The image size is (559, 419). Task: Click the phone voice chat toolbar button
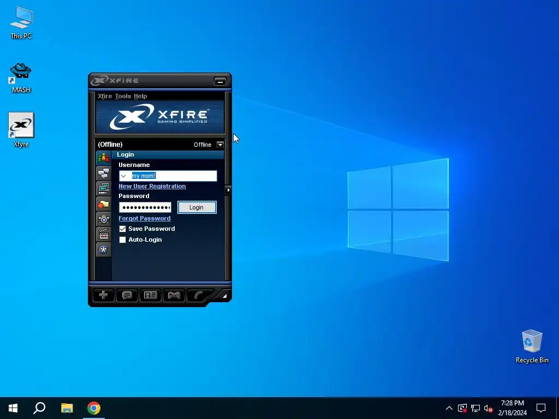(x=198, y=295)
